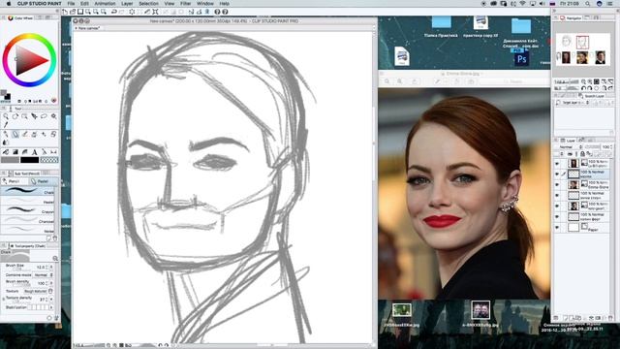Open the Layer menu
This screenshot has height=349, width=620.
(127, 4)
